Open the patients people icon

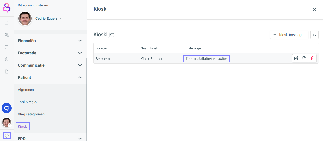(7, 35)
